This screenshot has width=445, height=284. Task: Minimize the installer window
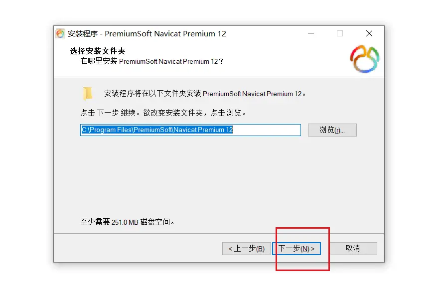pos(311,33)
